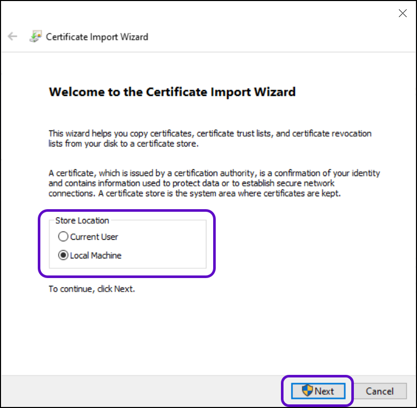This screenshot has height=408, width=417.
Task: Click the "To continue, click Next." text
Action: point(92,289)
